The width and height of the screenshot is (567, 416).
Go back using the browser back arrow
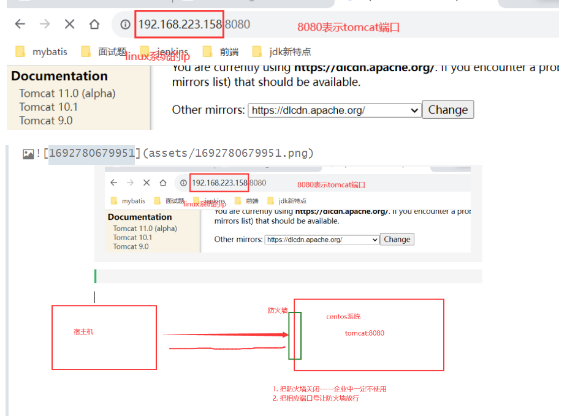pyautogui.click(x=20, y=25)
